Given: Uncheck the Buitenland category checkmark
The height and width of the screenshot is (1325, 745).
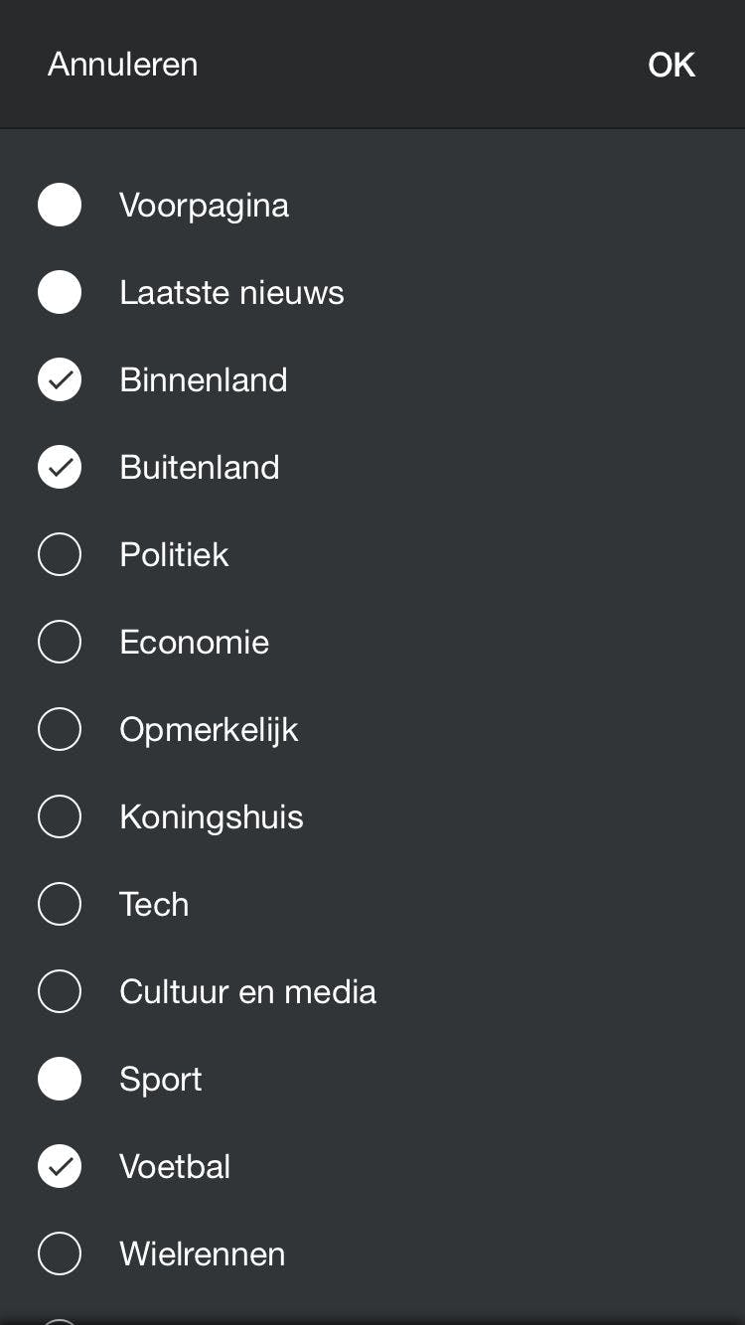Looking at the screenshot, I should tap(60, 468).
